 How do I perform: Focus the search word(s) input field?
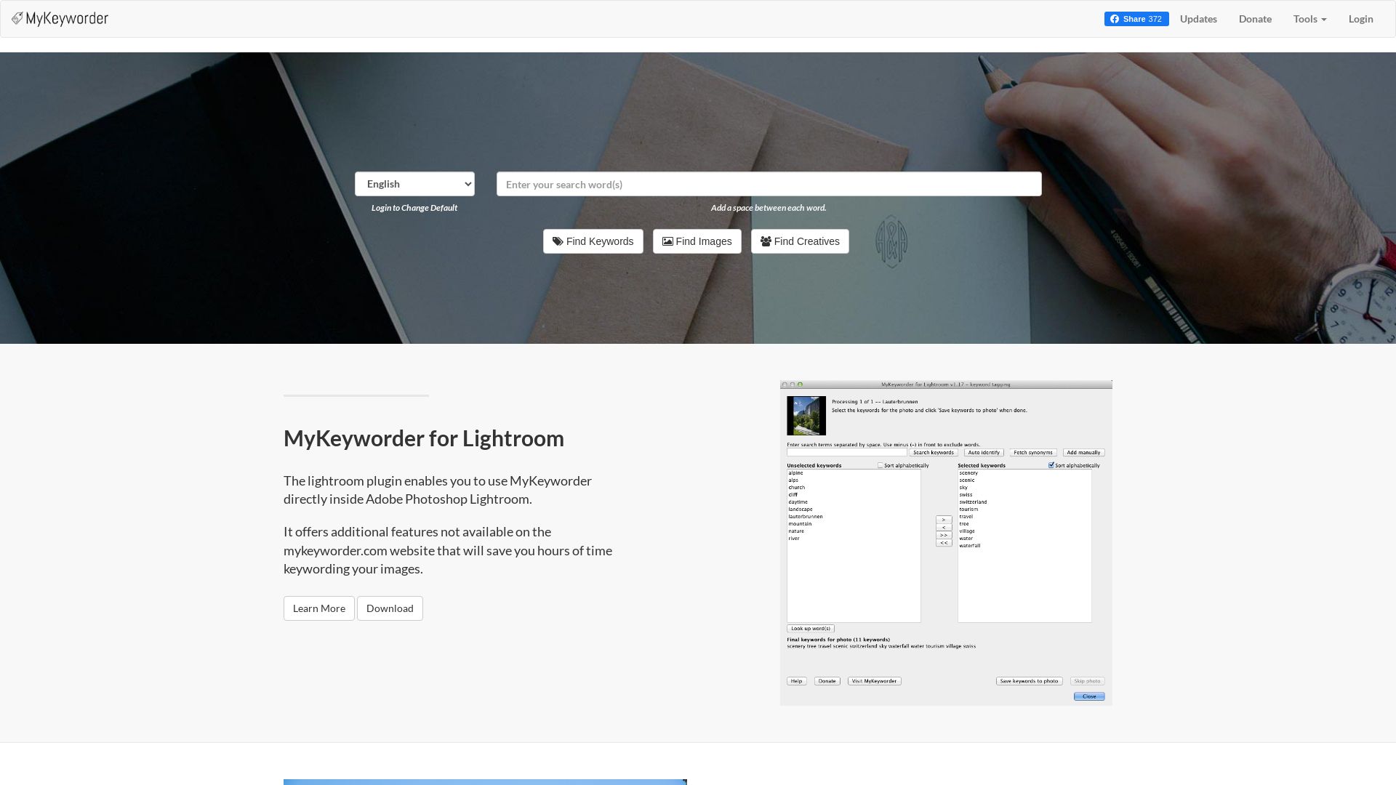(x=769, y=184)
